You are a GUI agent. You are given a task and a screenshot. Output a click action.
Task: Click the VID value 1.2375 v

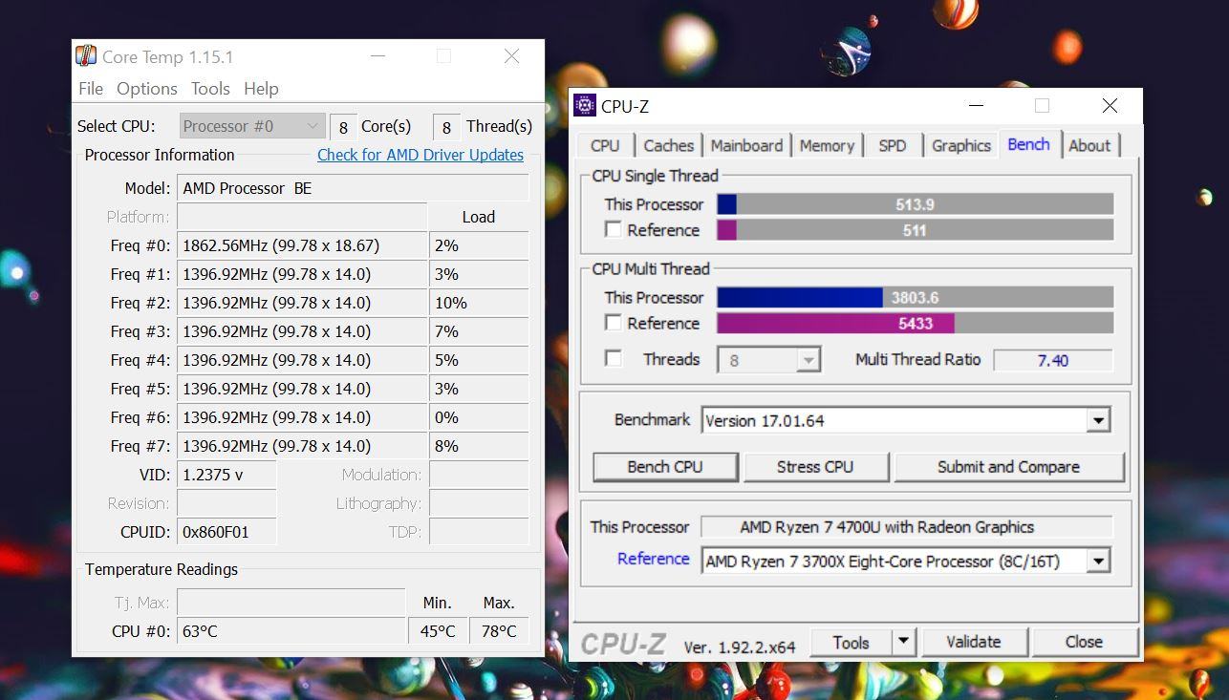(226, 475)
